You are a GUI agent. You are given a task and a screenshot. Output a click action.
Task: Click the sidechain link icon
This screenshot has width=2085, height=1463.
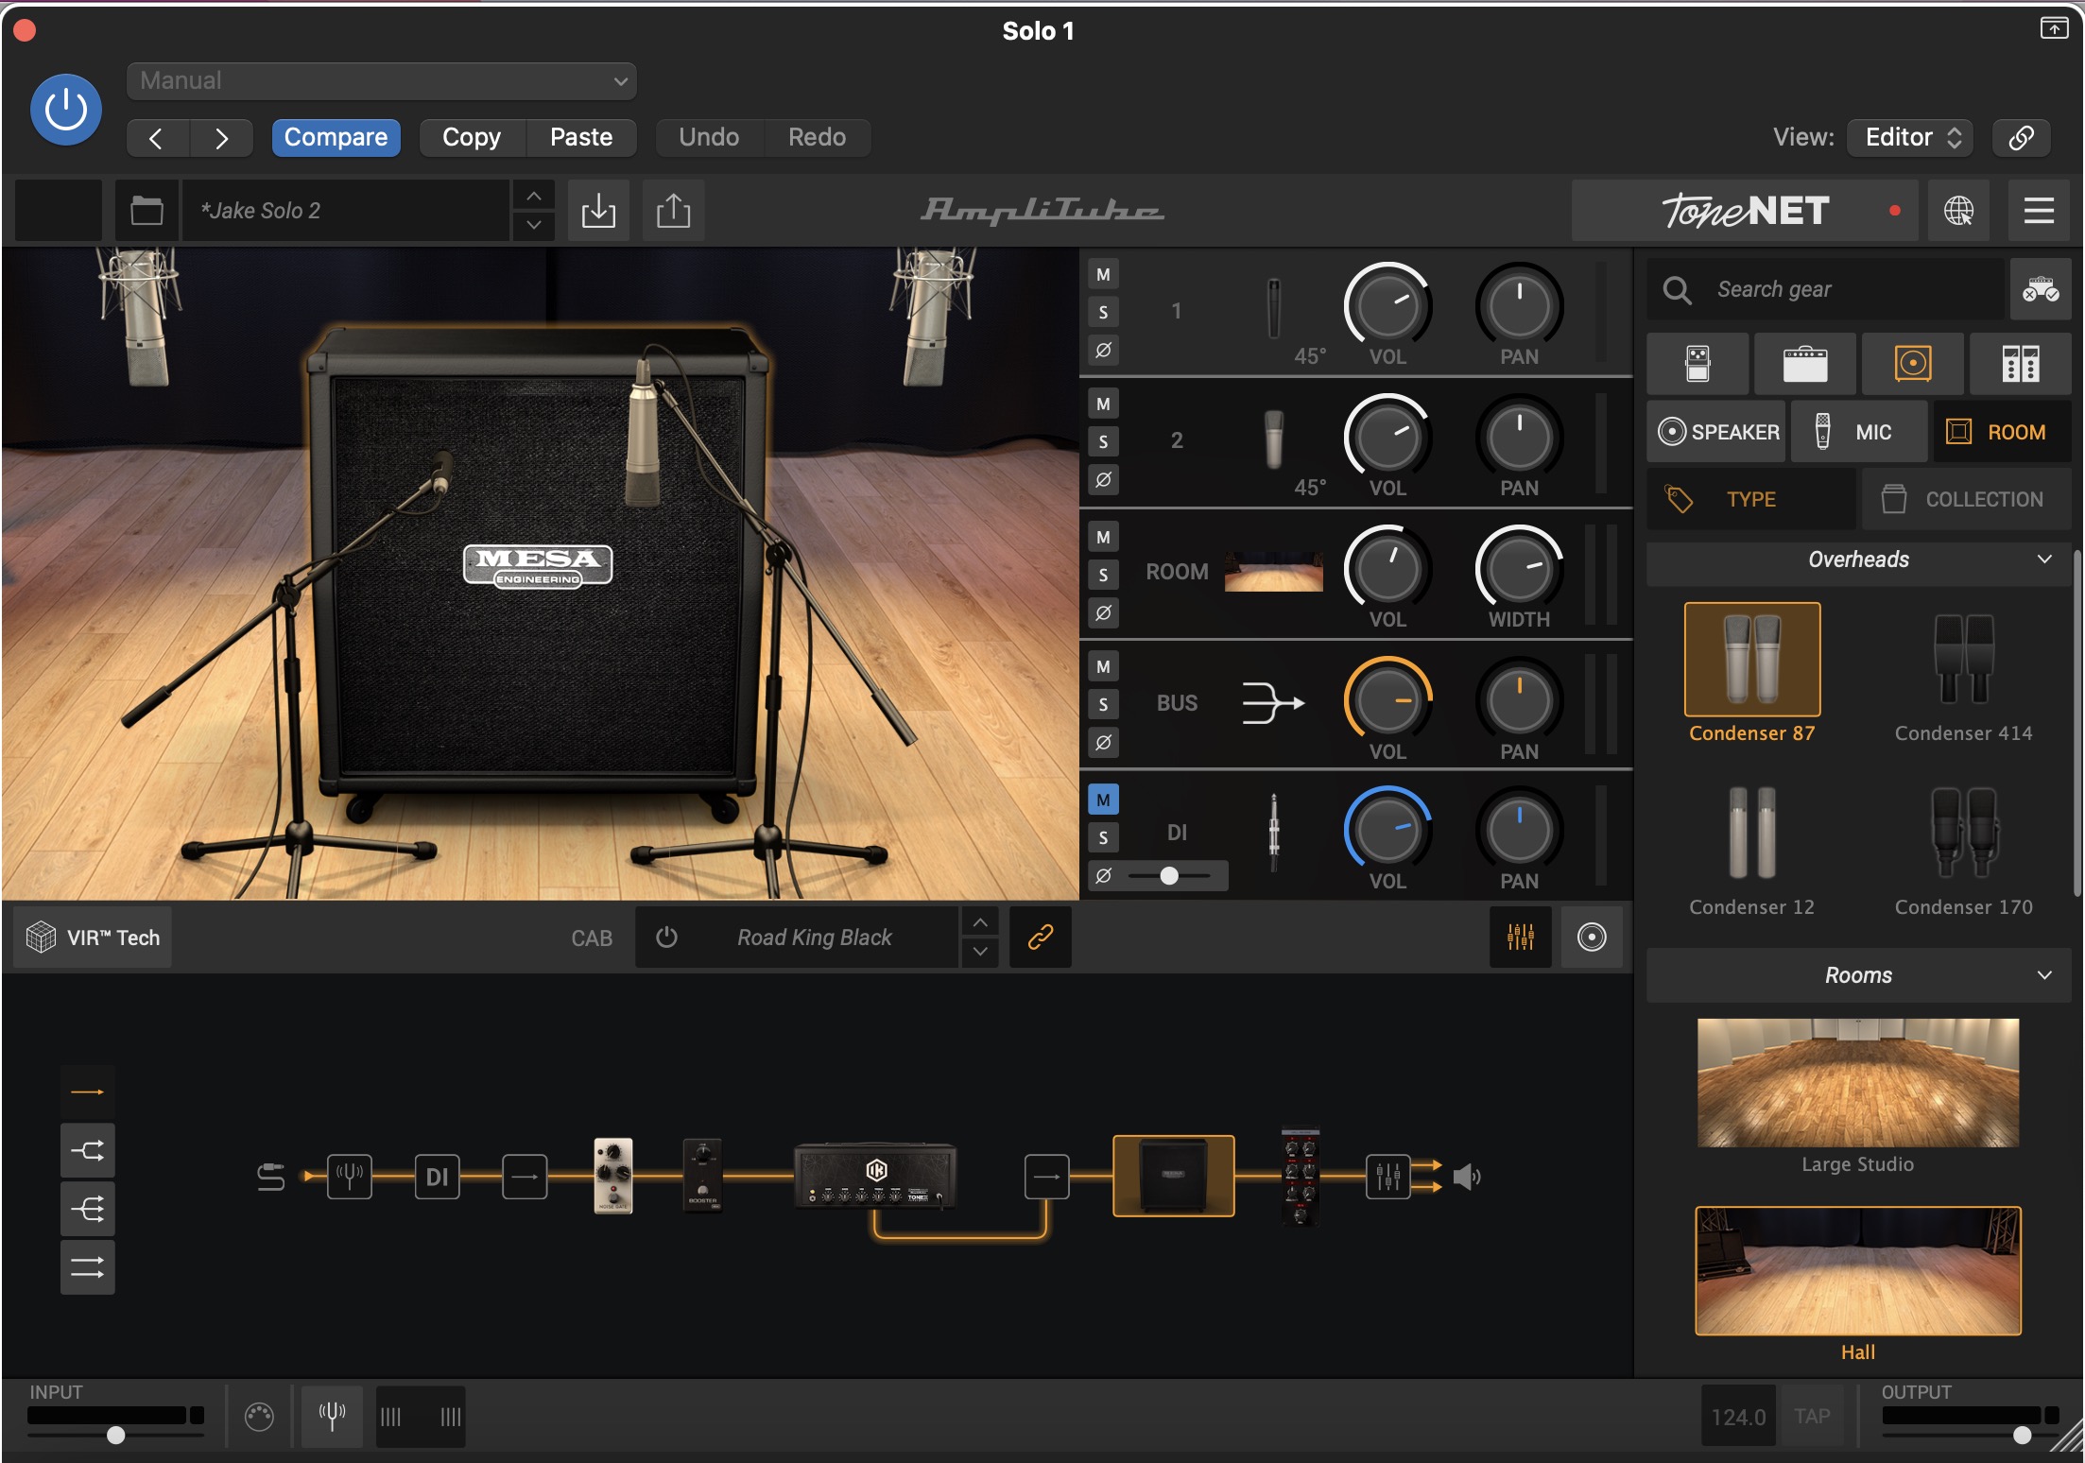click(2021, 138)
